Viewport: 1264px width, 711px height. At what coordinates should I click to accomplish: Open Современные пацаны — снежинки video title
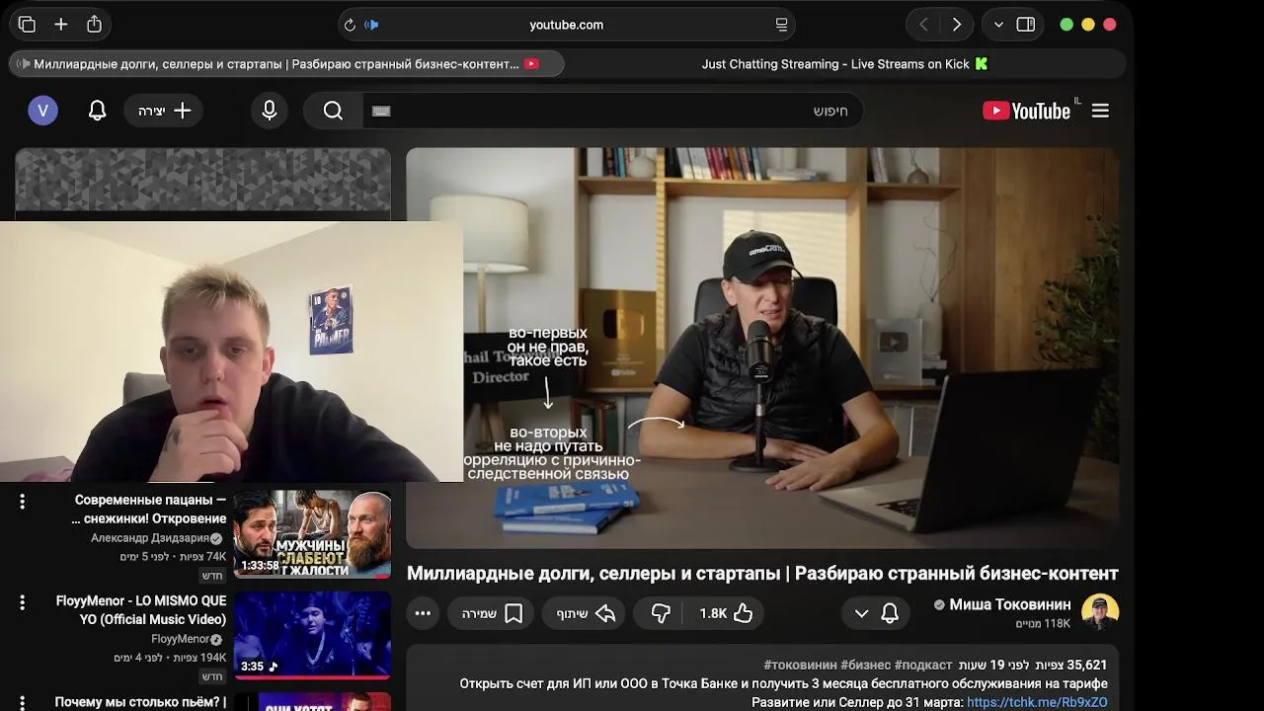(149, 510)
